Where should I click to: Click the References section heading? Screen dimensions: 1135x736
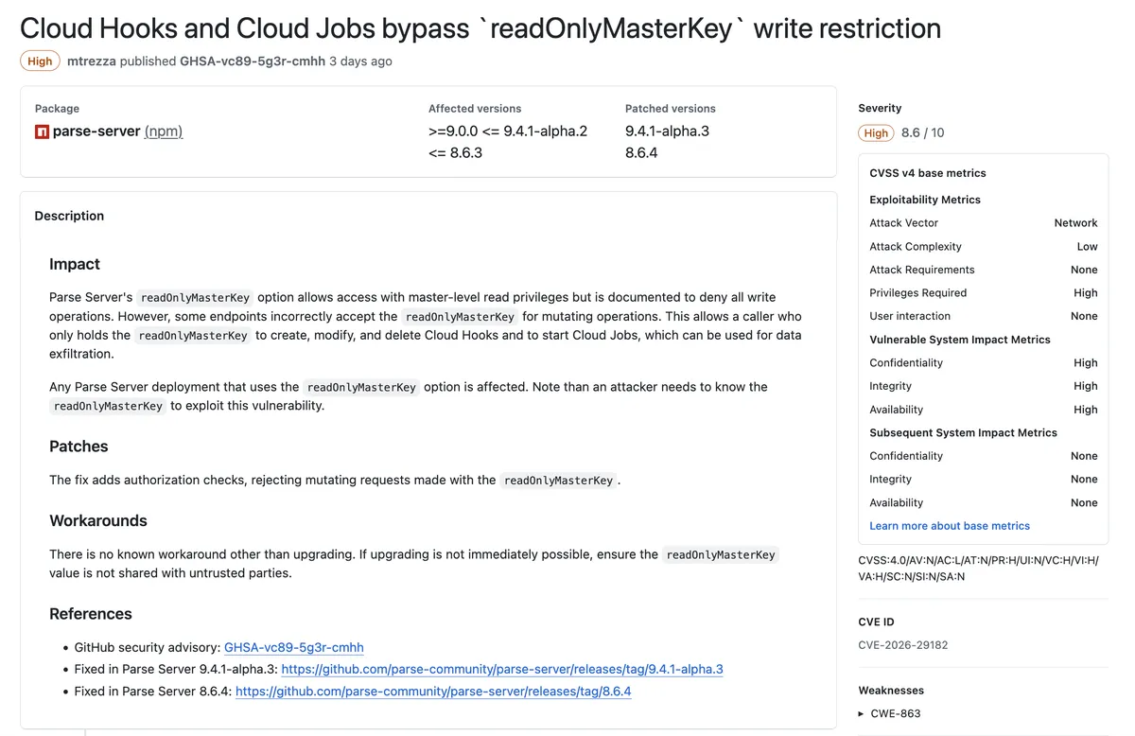[x=91, y=614]
